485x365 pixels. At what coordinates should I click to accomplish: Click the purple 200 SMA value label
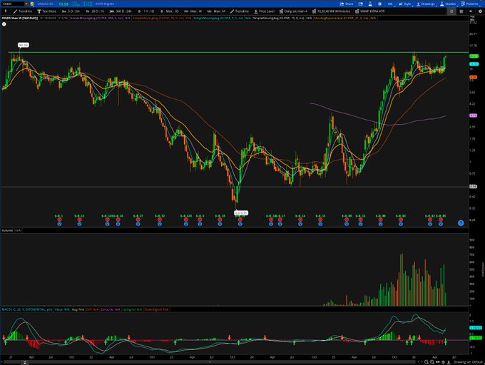coord(474,115)
